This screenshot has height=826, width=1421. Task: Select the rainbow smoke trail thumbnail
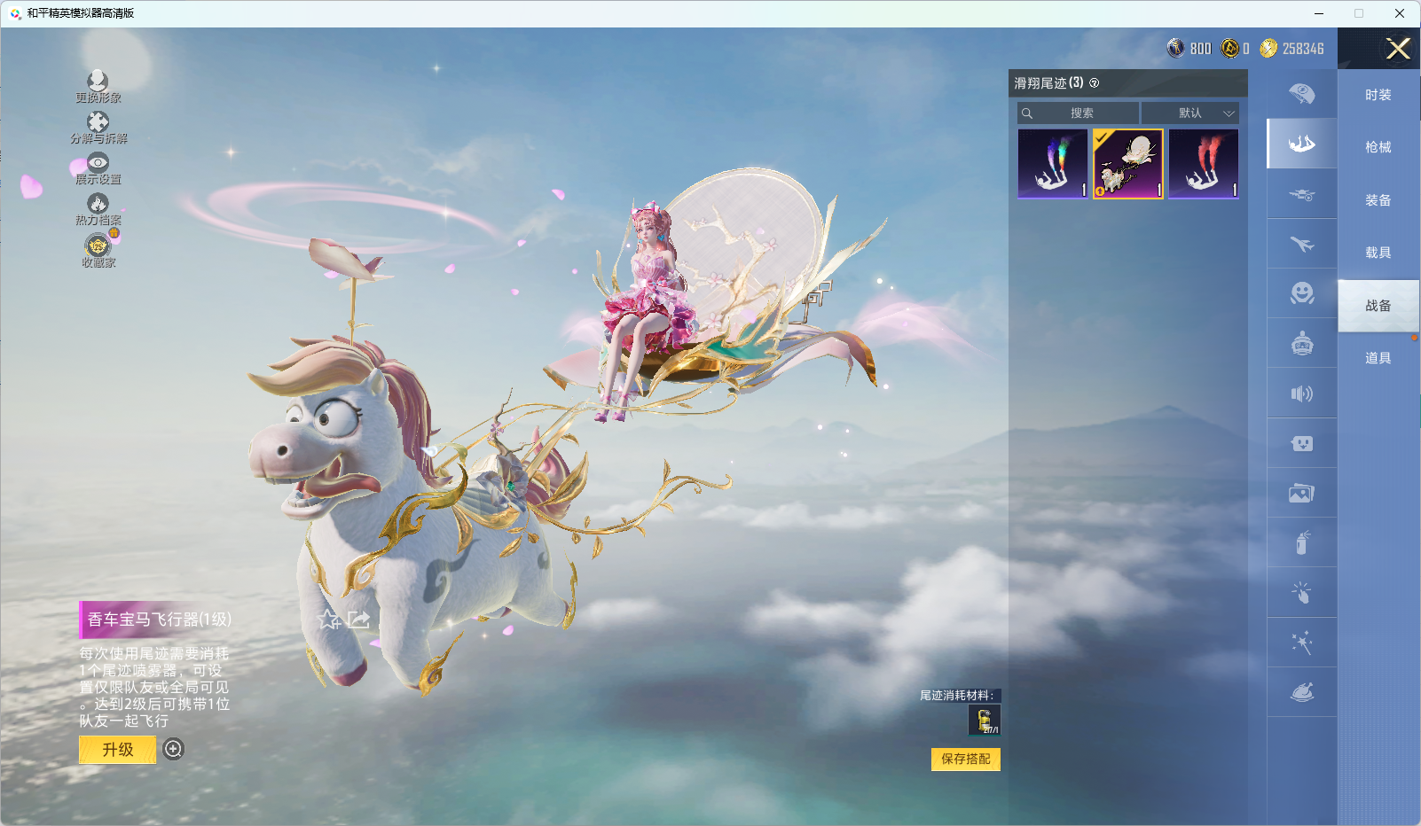coord(1053,164)
